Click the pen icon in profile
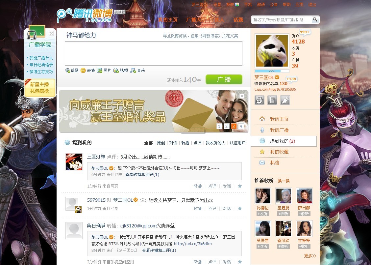This screenshot has width=371, height=265. click(285, 100)
